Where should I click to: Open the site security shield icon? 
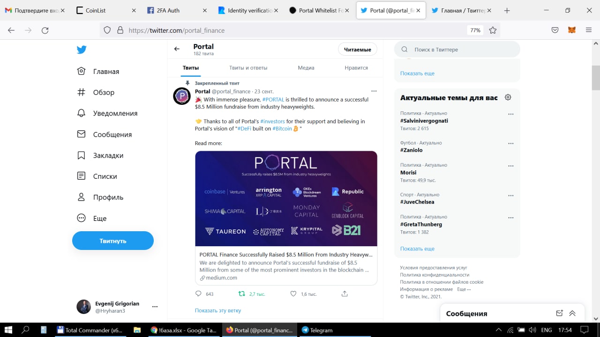pyautogui.click(x=107, y=30)
